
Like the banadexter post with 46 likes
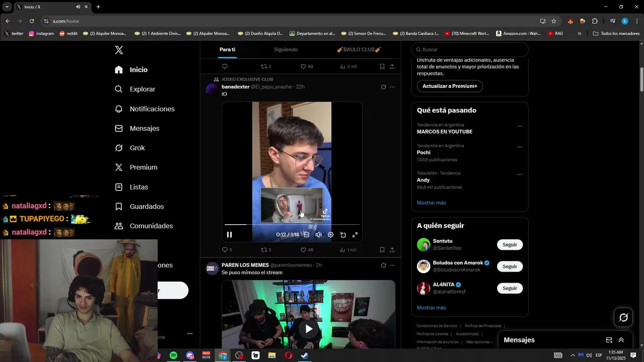[306, 250]
